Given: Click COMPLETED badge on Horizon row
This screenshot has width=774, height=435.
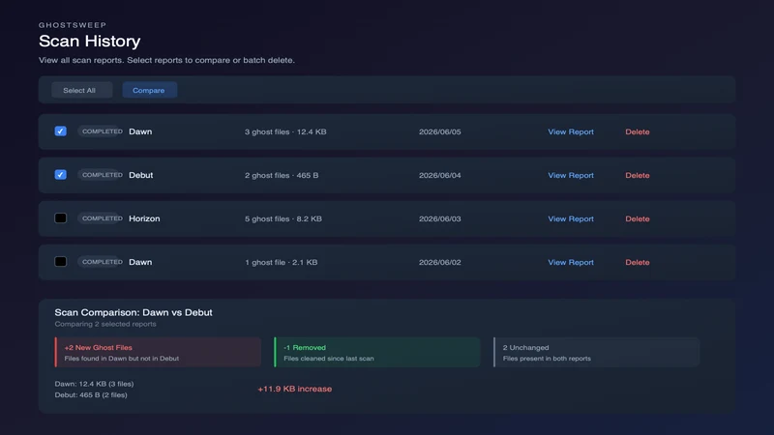Looking at the screenshot, I should [x=102, y=218].
